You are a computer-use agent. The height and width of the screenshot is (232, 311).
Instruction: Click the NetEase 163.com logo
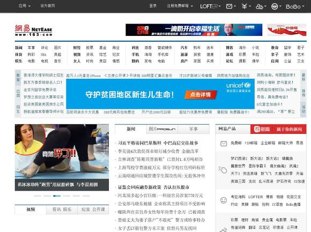(34, 31)
